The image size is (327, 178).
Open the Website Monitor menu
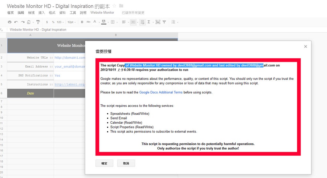pyautogui.click(x=102, y=12)
